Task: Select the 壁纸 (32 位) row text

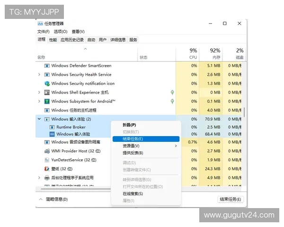Action: [x=62, y=169]
